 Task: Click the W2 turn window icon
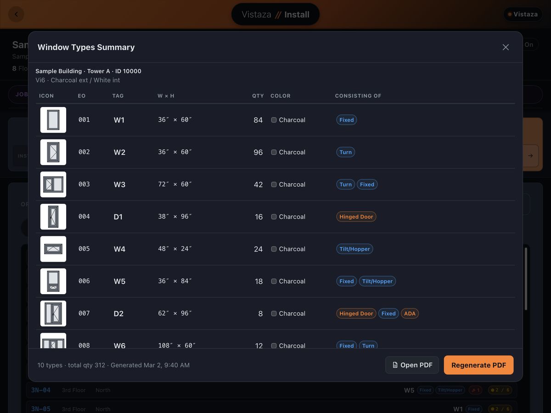(x=53, y=152)
